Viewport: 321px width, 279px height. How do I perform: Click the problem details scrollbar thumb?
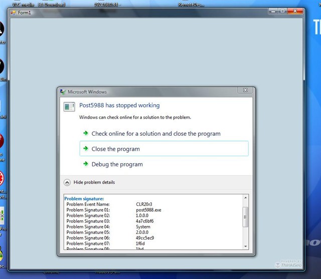click(x=245, y=217)
